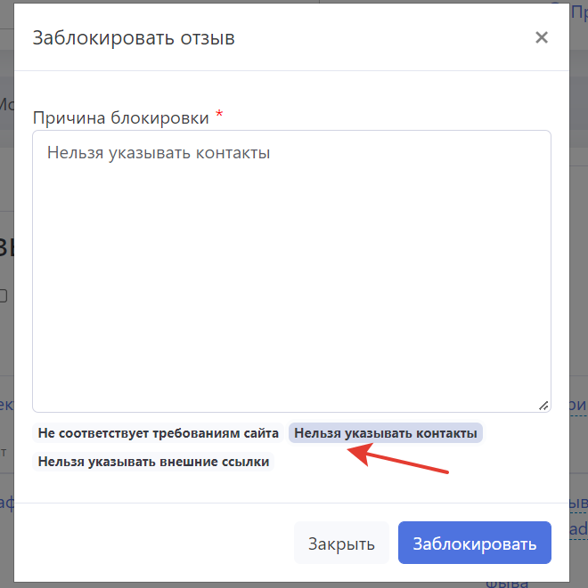Select the 'Не соответствует требованиям сайта' preset reason
Screen dimensions: 588x588
159,433
